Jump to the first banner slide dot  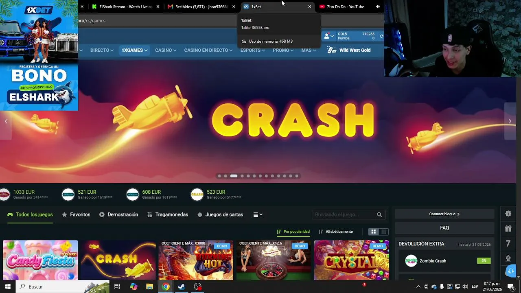click(x=219, y=176)
